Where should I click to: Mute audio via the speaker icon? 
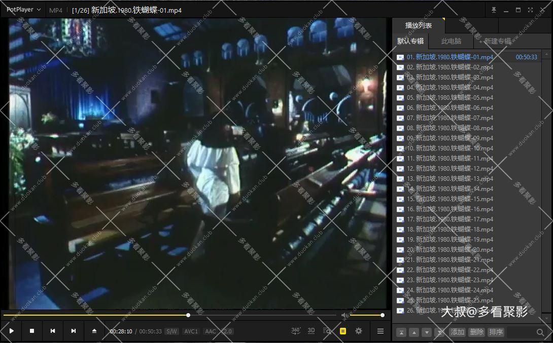tap(344, 315)
